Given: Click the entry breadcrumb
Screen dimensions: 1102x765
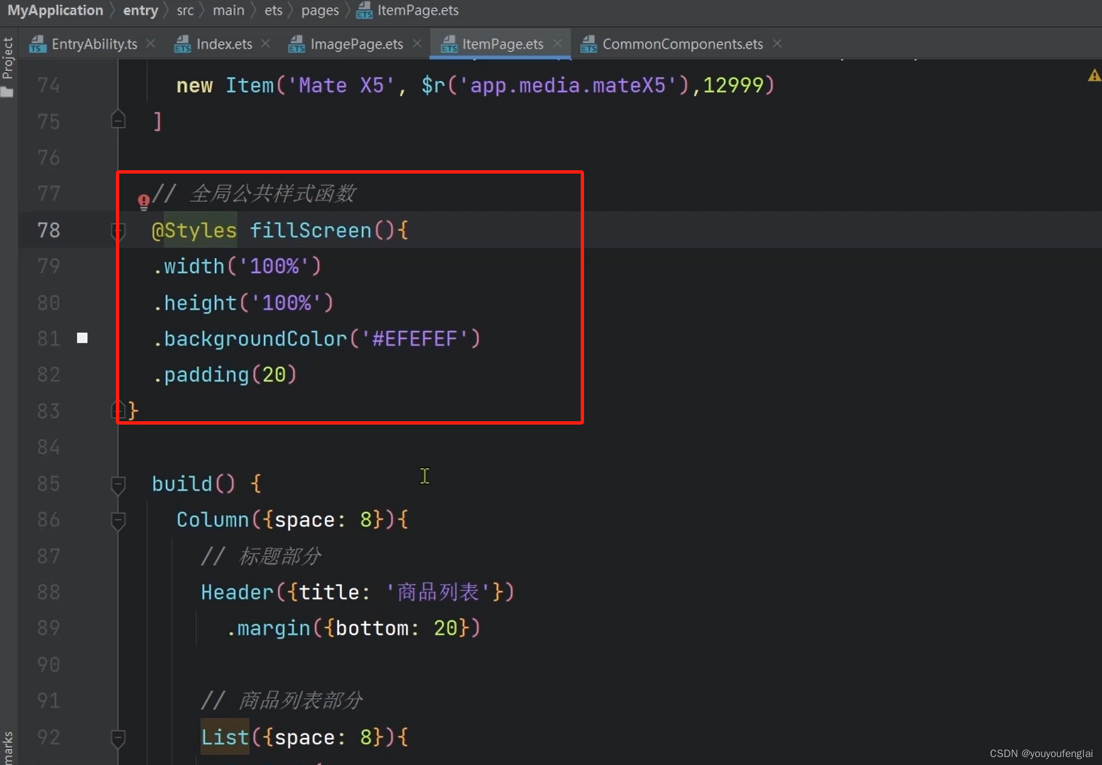Looking at the screenshot, I should click(140, 10).
